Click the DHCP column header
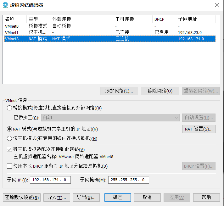The width and height of the screenshot is (224, 206). coord(164,19)
